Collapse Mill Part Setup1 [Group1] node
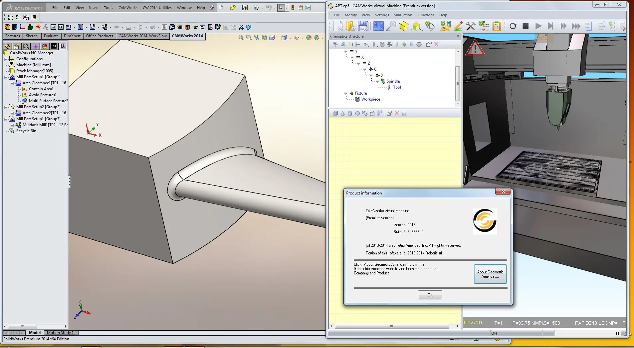Image resolution: width=634 pixels, height=348 pixels. 6,77
